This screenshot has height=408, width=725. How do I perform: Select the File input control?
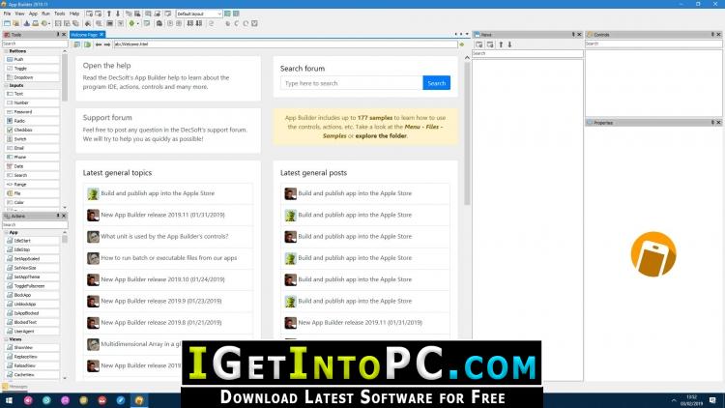coord(32,193)
